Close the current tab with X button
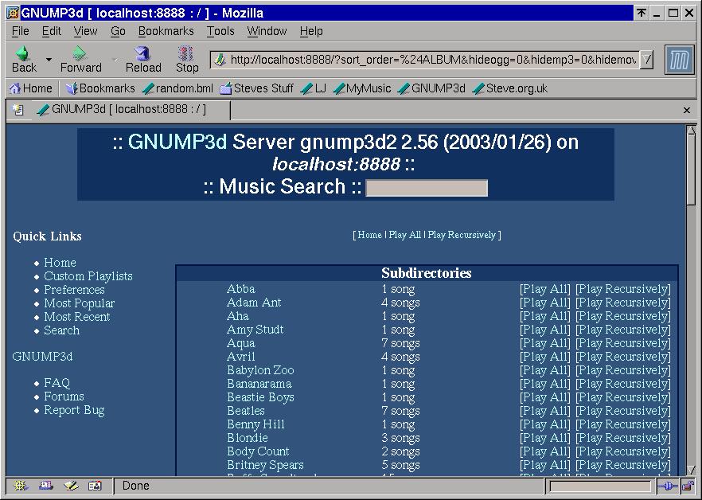 [687, 110]
